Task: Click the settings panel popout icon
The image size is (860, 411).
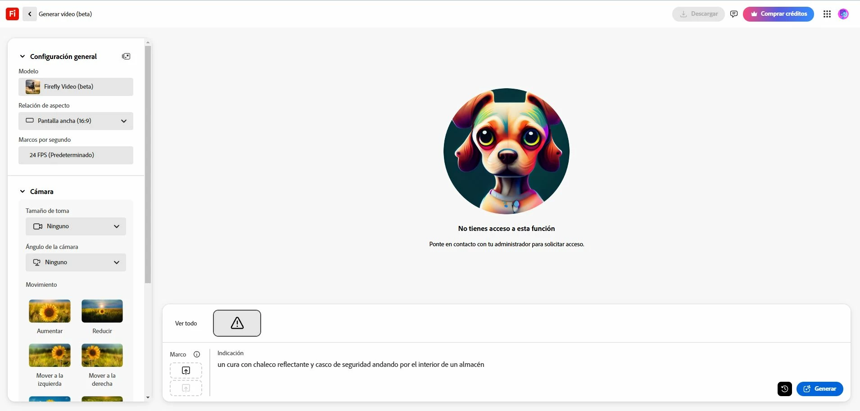Action: click(126, 56)
